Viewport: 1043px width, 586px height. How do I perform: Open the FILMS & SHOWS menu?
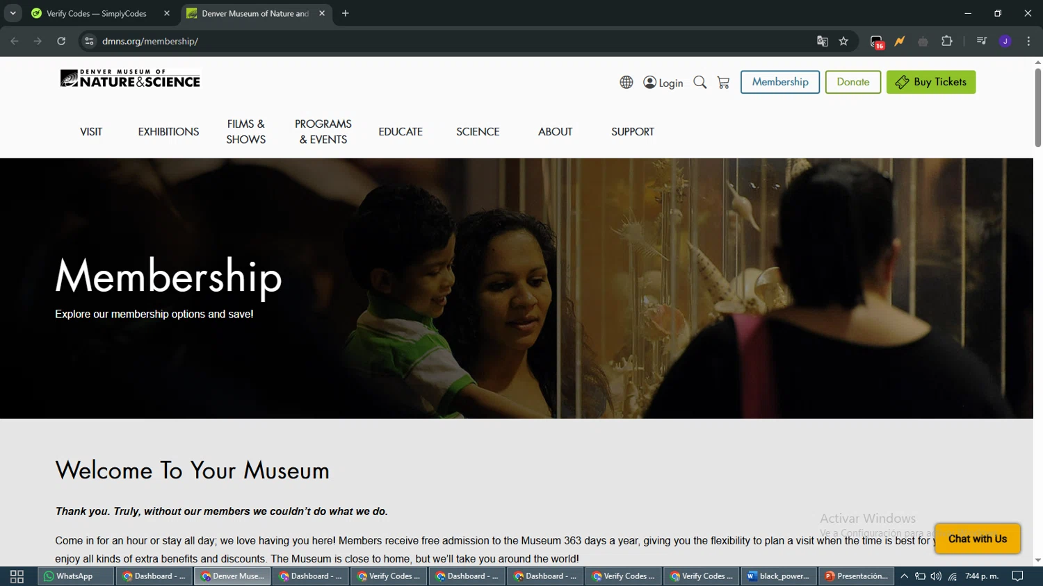coord(246,132)
